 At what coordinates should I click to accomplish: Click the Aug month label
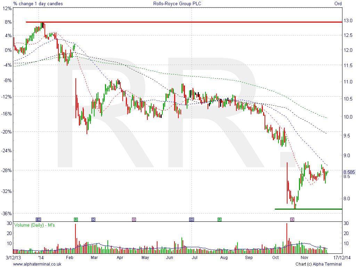point(224,258)
